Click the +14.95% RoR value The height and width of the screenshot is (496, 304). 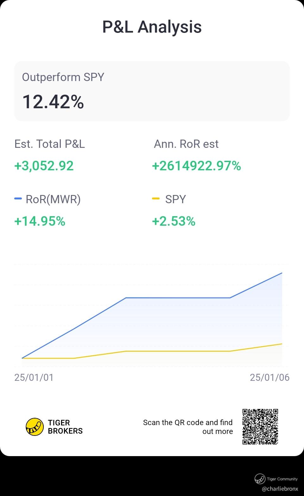(x=40, y=221)
